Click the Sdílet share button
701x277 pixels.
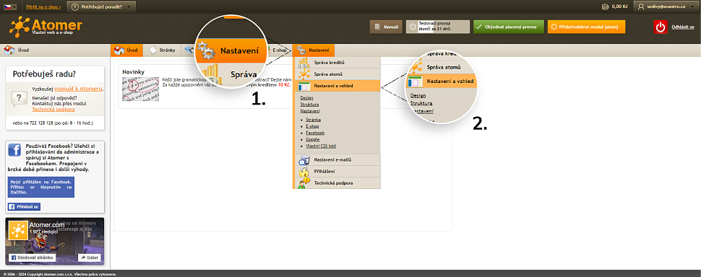coord(90,258)
